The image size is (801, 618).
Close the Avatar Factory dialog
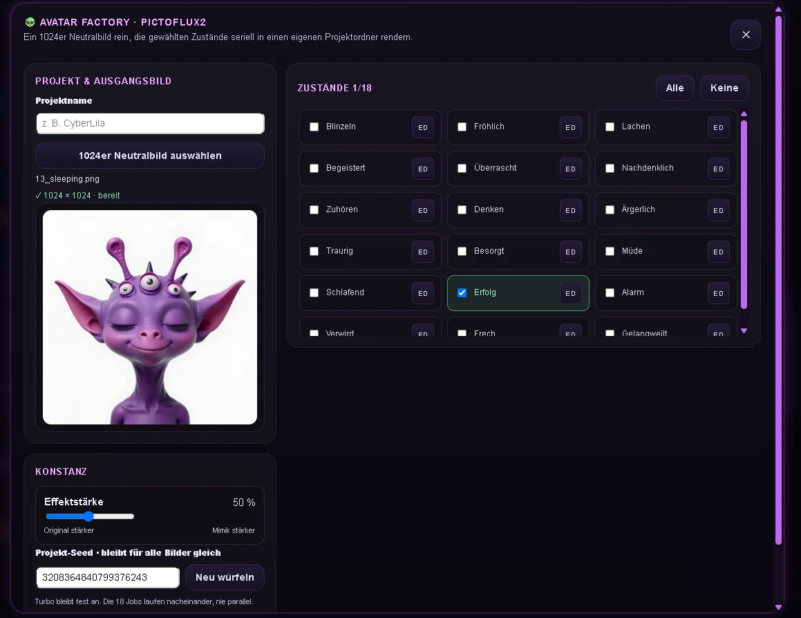tap(746, 35)
